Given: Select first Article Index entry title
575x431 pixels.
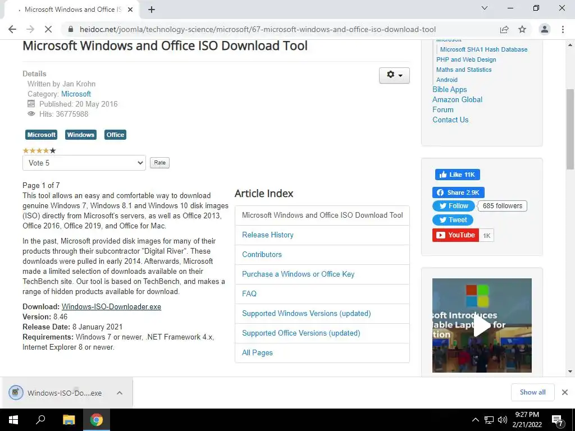Looking at the screenshot, I should pyautogui.click(x=322, y=215).
